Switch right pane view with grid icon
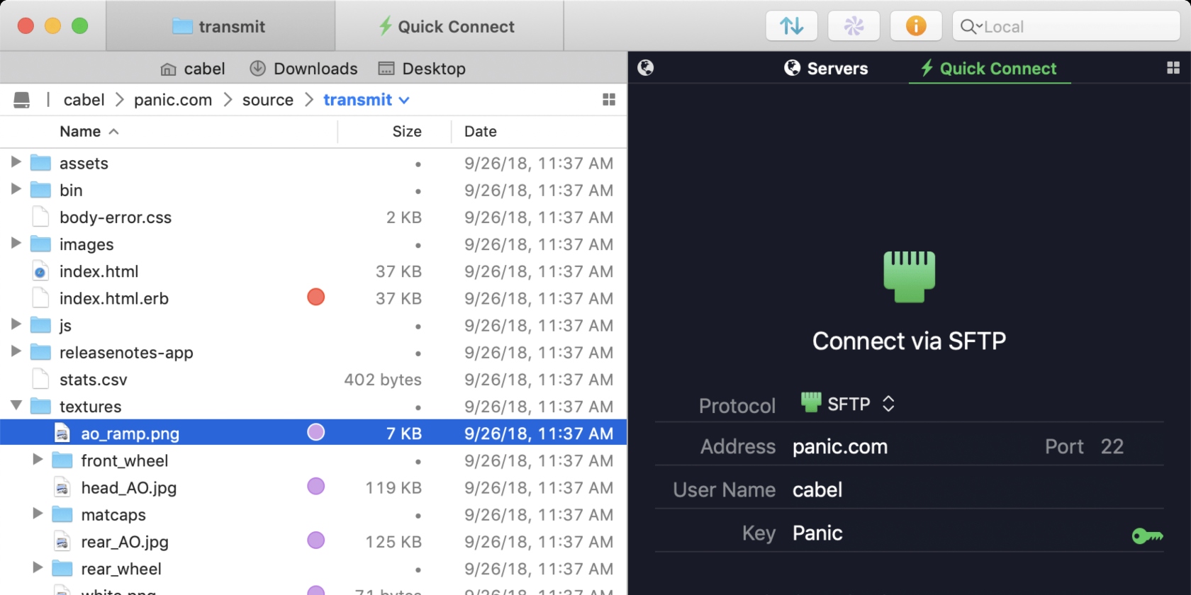This screenshot has height=595, width=1191. [1173, 68]
